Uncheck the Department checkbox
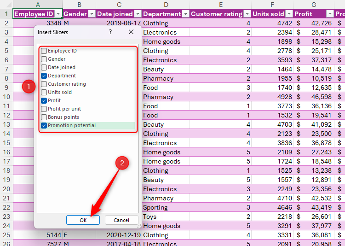This screenshot has width=345, height=246. pos(44,76)
